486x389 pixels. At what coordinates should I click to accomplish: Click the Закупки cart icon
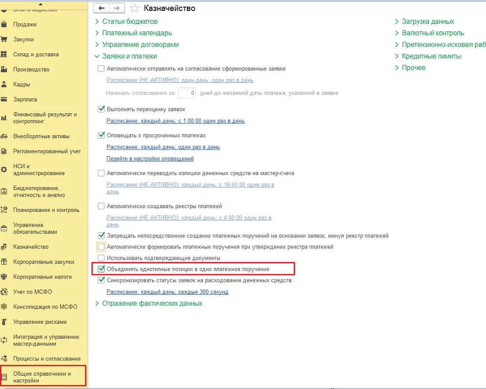point(4,40)
